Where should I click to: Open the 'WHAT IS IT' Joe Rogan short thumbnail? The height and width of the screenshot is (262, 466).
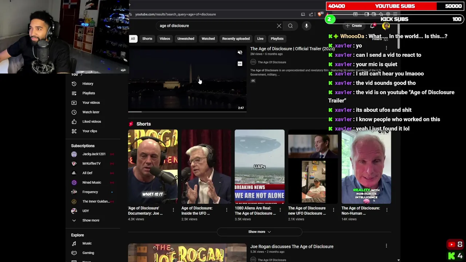(153, 167)
